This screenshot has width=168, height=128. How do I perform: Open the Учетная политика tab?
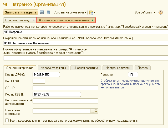tap(86, 68)
